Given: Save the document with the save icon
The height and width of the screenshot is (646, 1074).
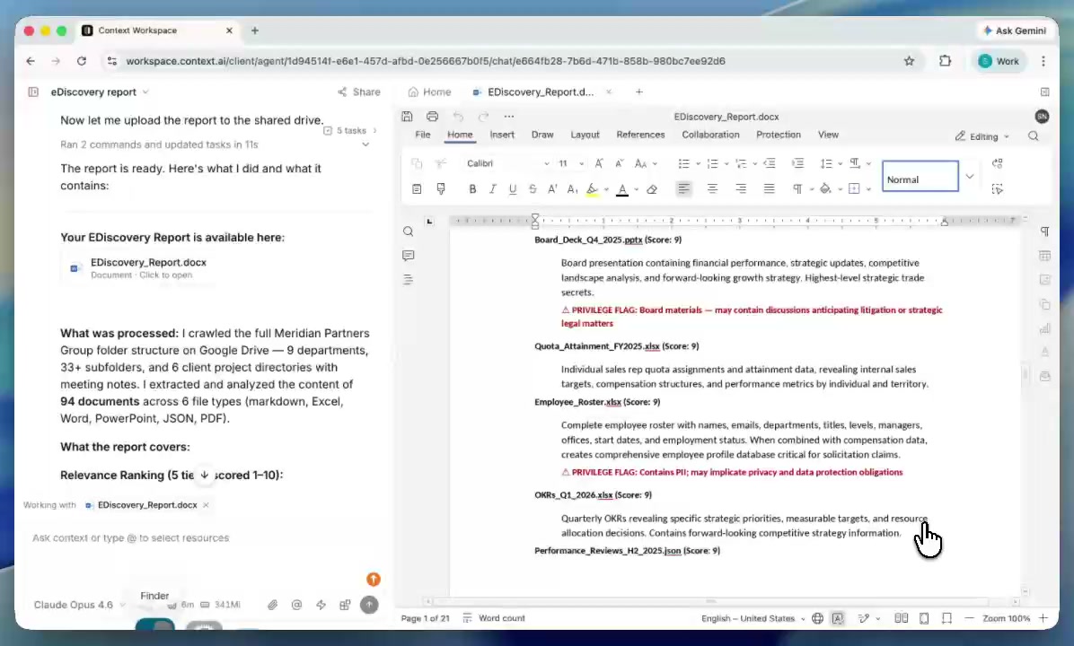Looking at the screenshot, I should pos(407,117).
